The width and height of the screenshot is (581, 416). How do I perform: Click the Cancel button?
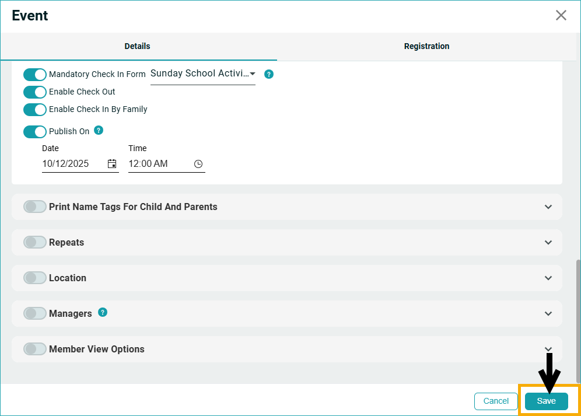496,401
